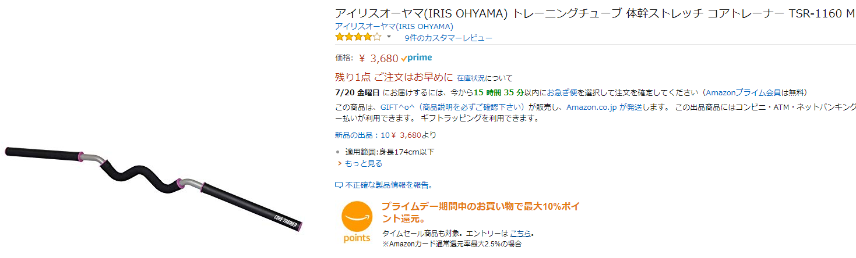Click the Prime logo beside the price
Image resolution: width=856 pixels, height=258 pixels.
417,58
